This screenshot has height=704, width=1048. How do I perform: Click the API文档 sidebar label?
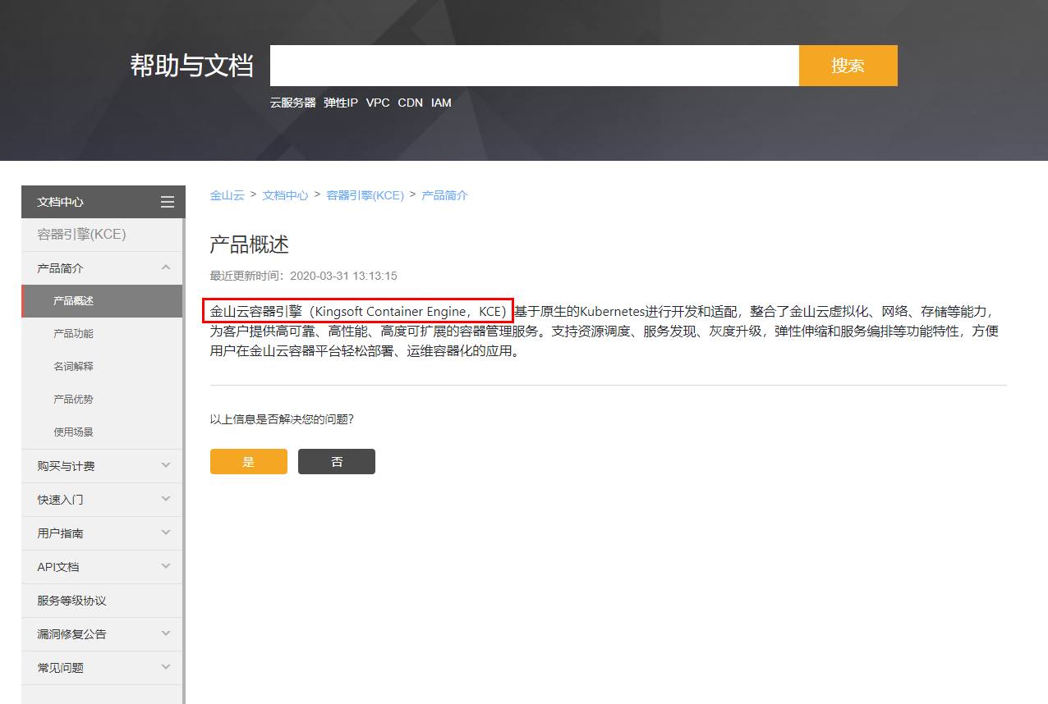click(x=58, y=567)
